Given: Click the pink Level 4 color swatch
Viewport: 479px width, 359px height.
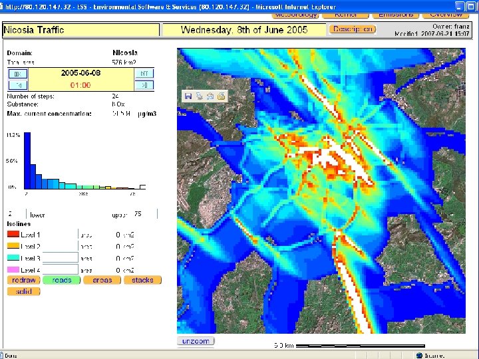Looking at the screenshot, I should [13, 269].
